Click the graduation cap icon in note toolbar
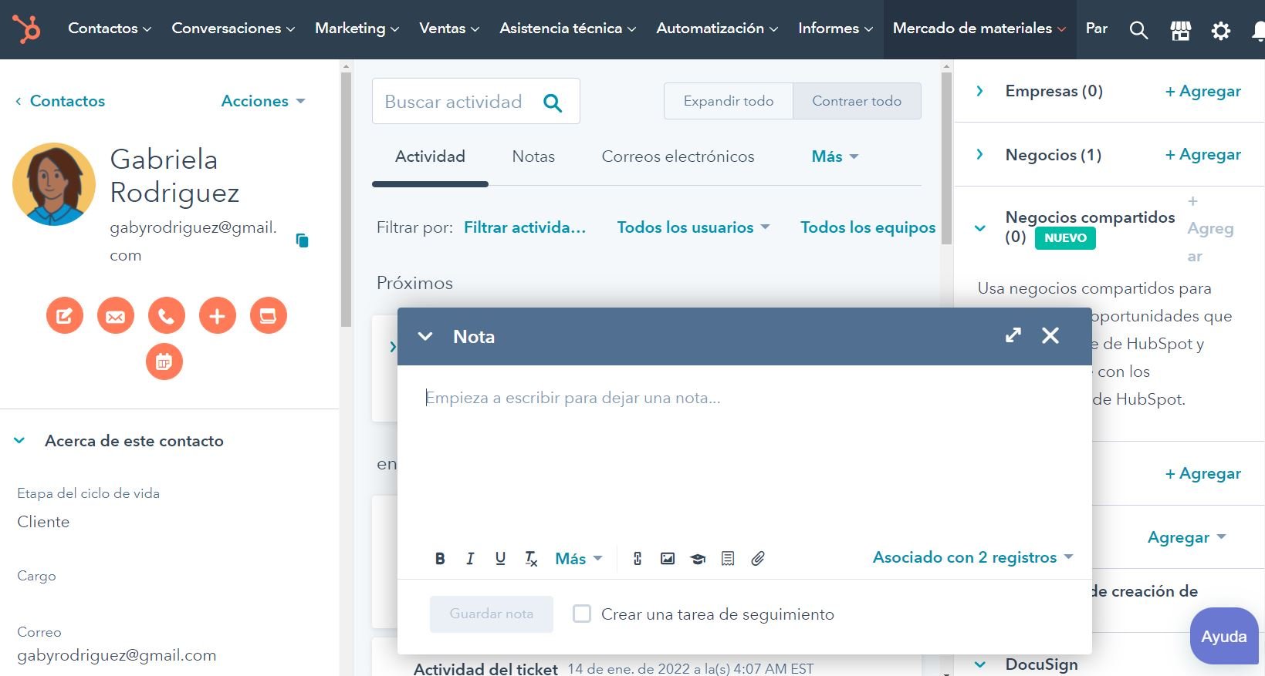This screenshot has height=676, width=1265. tap(698, 559)
